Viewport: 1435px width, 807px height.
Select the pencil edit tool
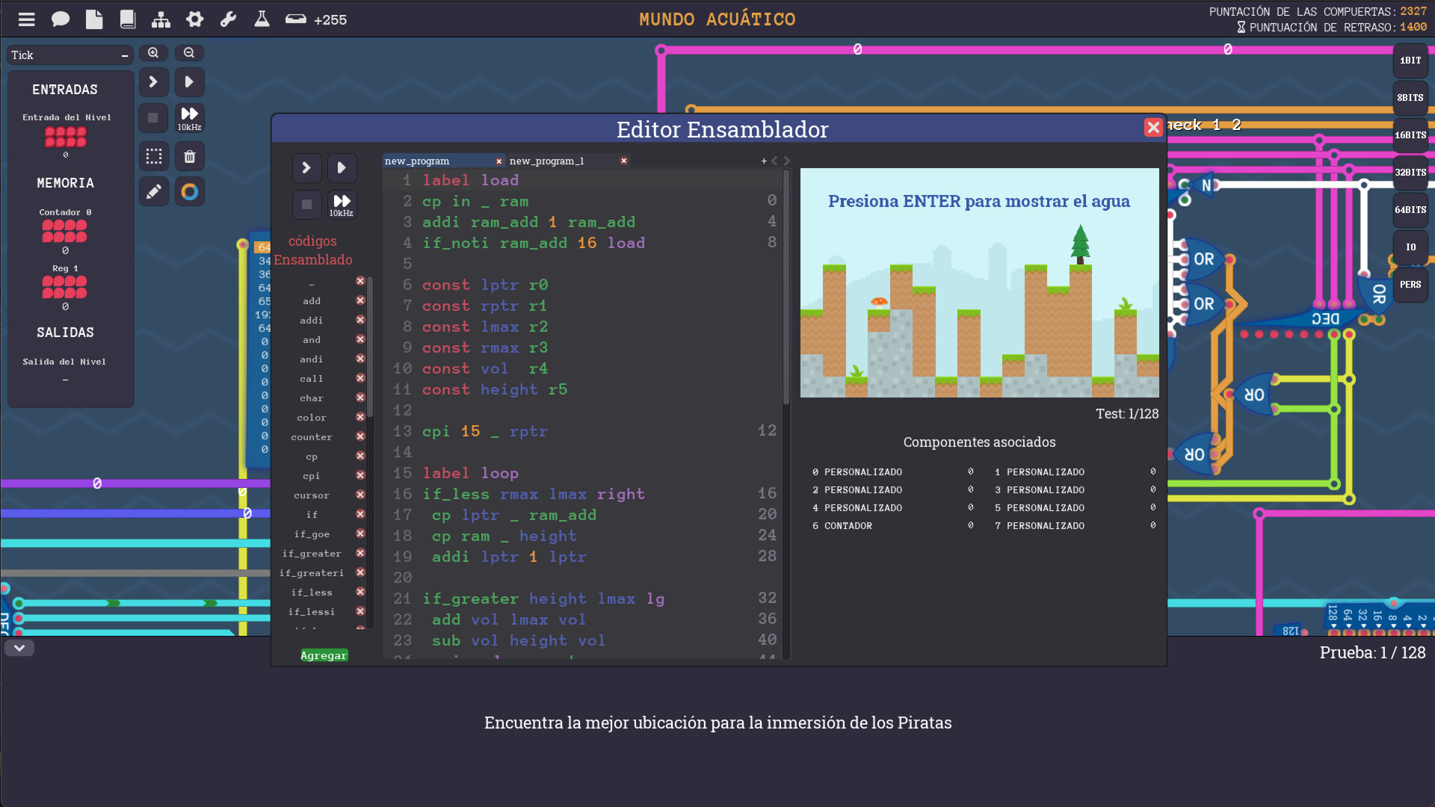153,192
